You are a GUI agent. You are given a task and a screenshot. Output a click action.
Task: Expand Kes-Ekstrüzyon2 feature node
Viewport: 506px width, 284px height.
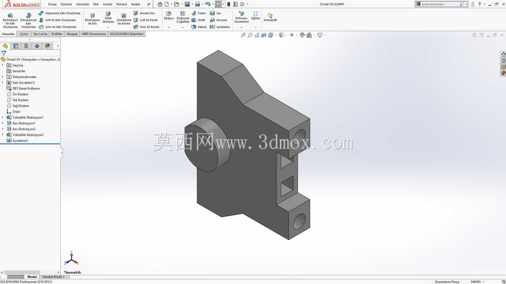3,129
